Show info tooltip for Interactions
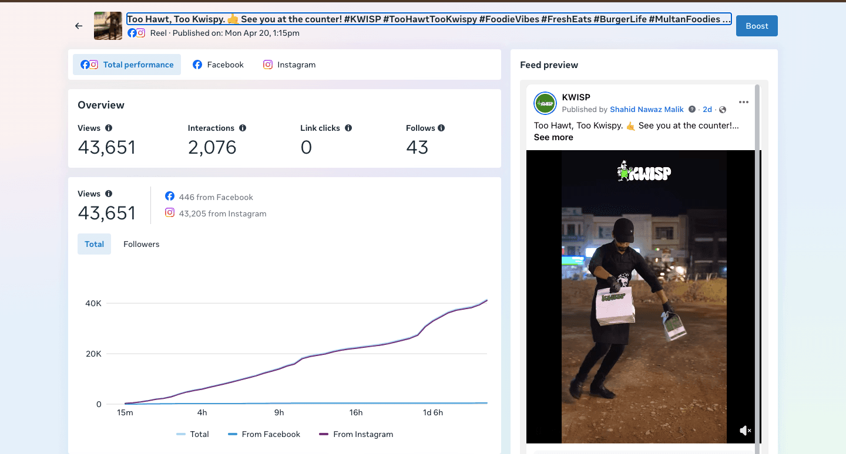Viewport: 846px width, 454px height. click(243, 128)
